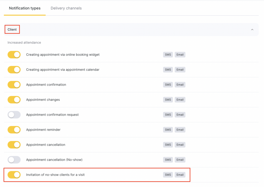Viewport: 264px width, 187px height.
Task: Click the SMS badge for Appointment reminder
Action: click(168, 130)
